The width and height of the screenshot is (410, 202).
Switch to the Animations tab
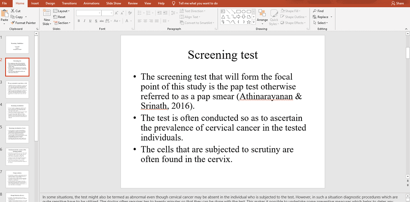(x=91, y=3)
